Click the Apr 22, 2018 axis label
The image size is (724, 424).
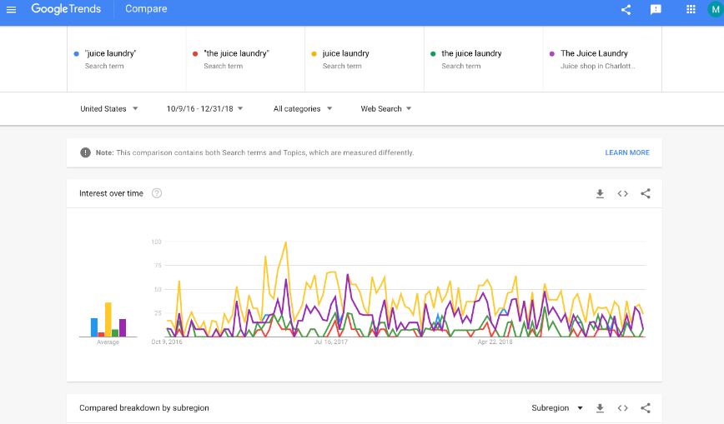tap(495, 342)
